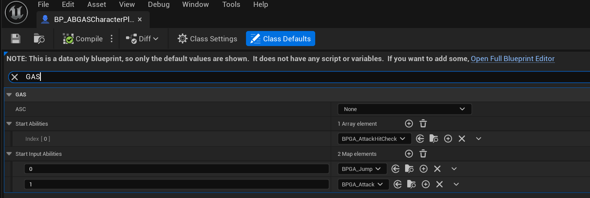Collapse the GAS category
This screenshot has width=590, height=198.
click(x=9, y=94)
